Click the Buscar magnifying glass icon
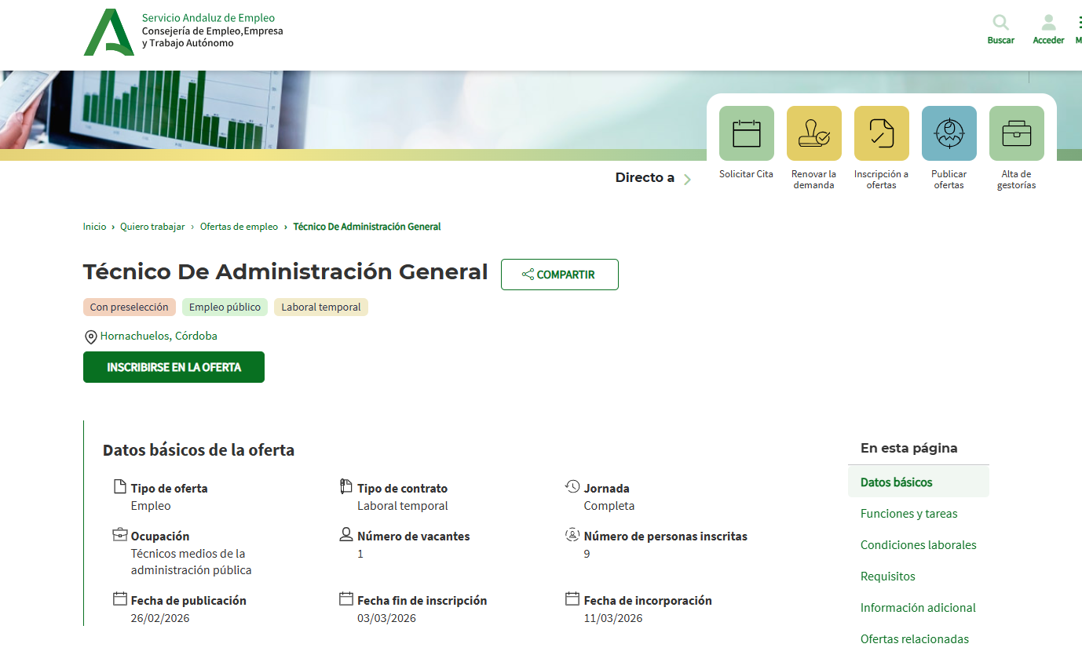 click(1000, 23)
